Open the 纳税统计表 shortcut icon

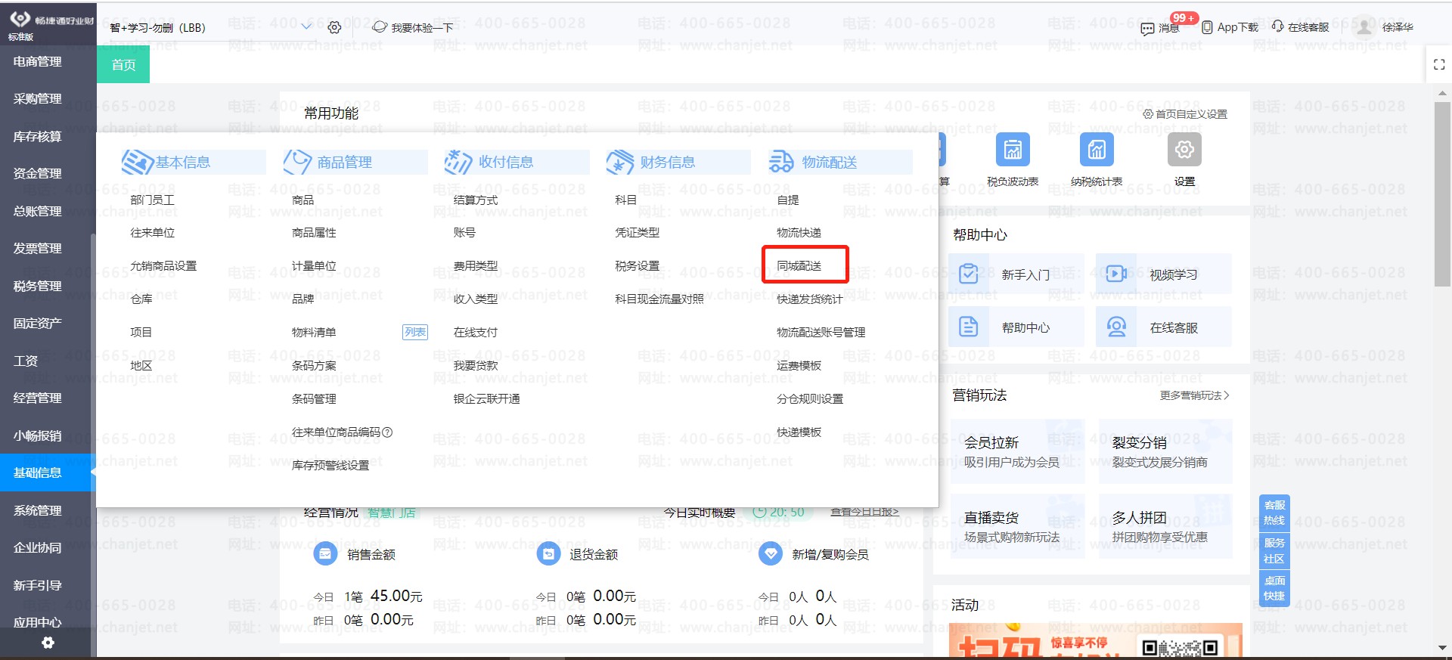point(1097,150)
